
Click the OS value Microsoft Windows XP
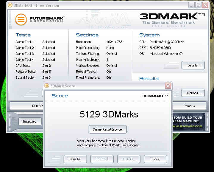[166, 54]
